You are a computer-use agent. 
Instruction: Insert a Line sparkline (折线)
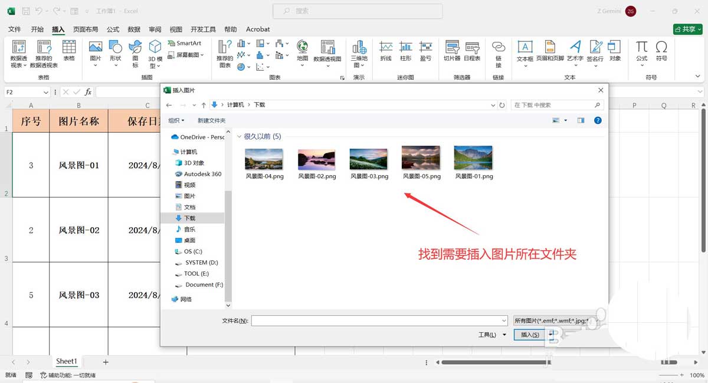coord(386,51)
